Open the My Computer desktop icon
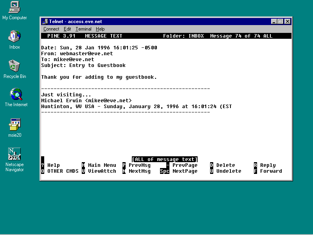313x235 pixels. point(14,7)
